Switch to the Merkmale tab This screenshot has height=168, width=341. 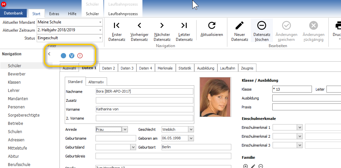tap(165, 68)
